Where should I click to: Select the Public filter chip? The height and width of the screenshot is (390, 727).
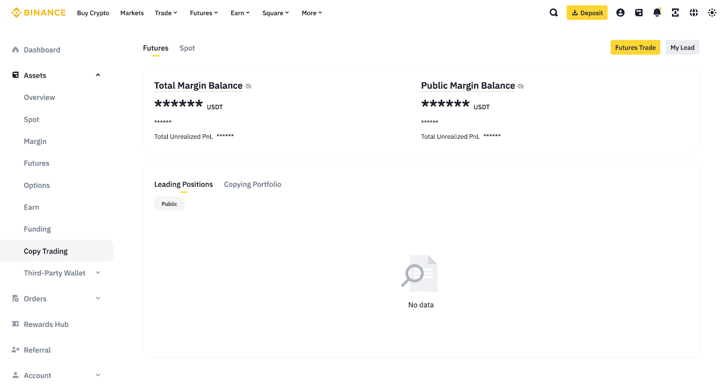point(169,204)
